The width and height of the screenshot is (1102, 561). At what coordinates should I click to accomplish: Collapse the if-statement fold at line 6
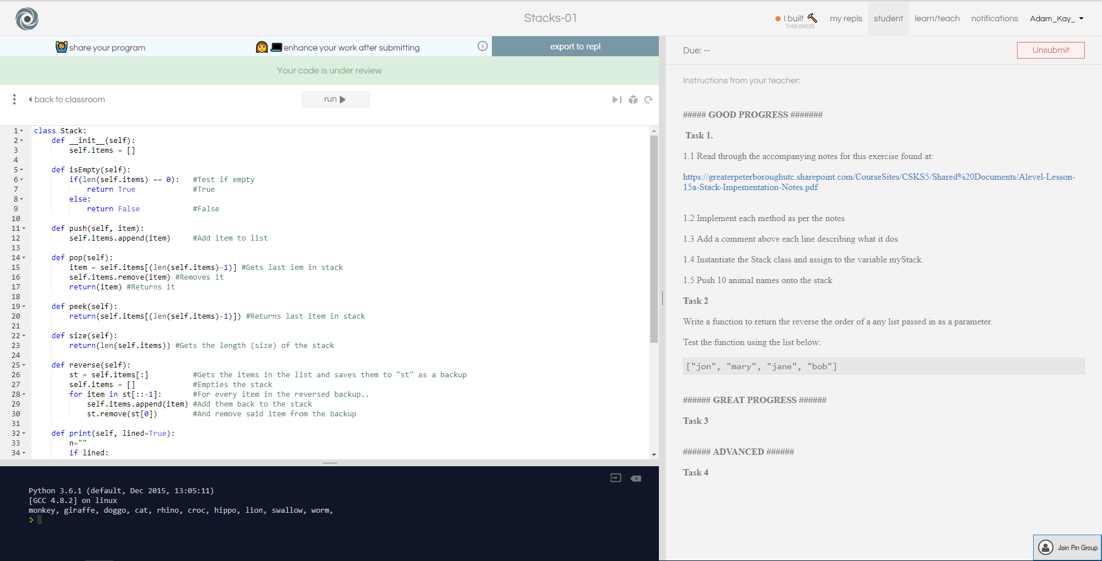[x=22, y=180]
